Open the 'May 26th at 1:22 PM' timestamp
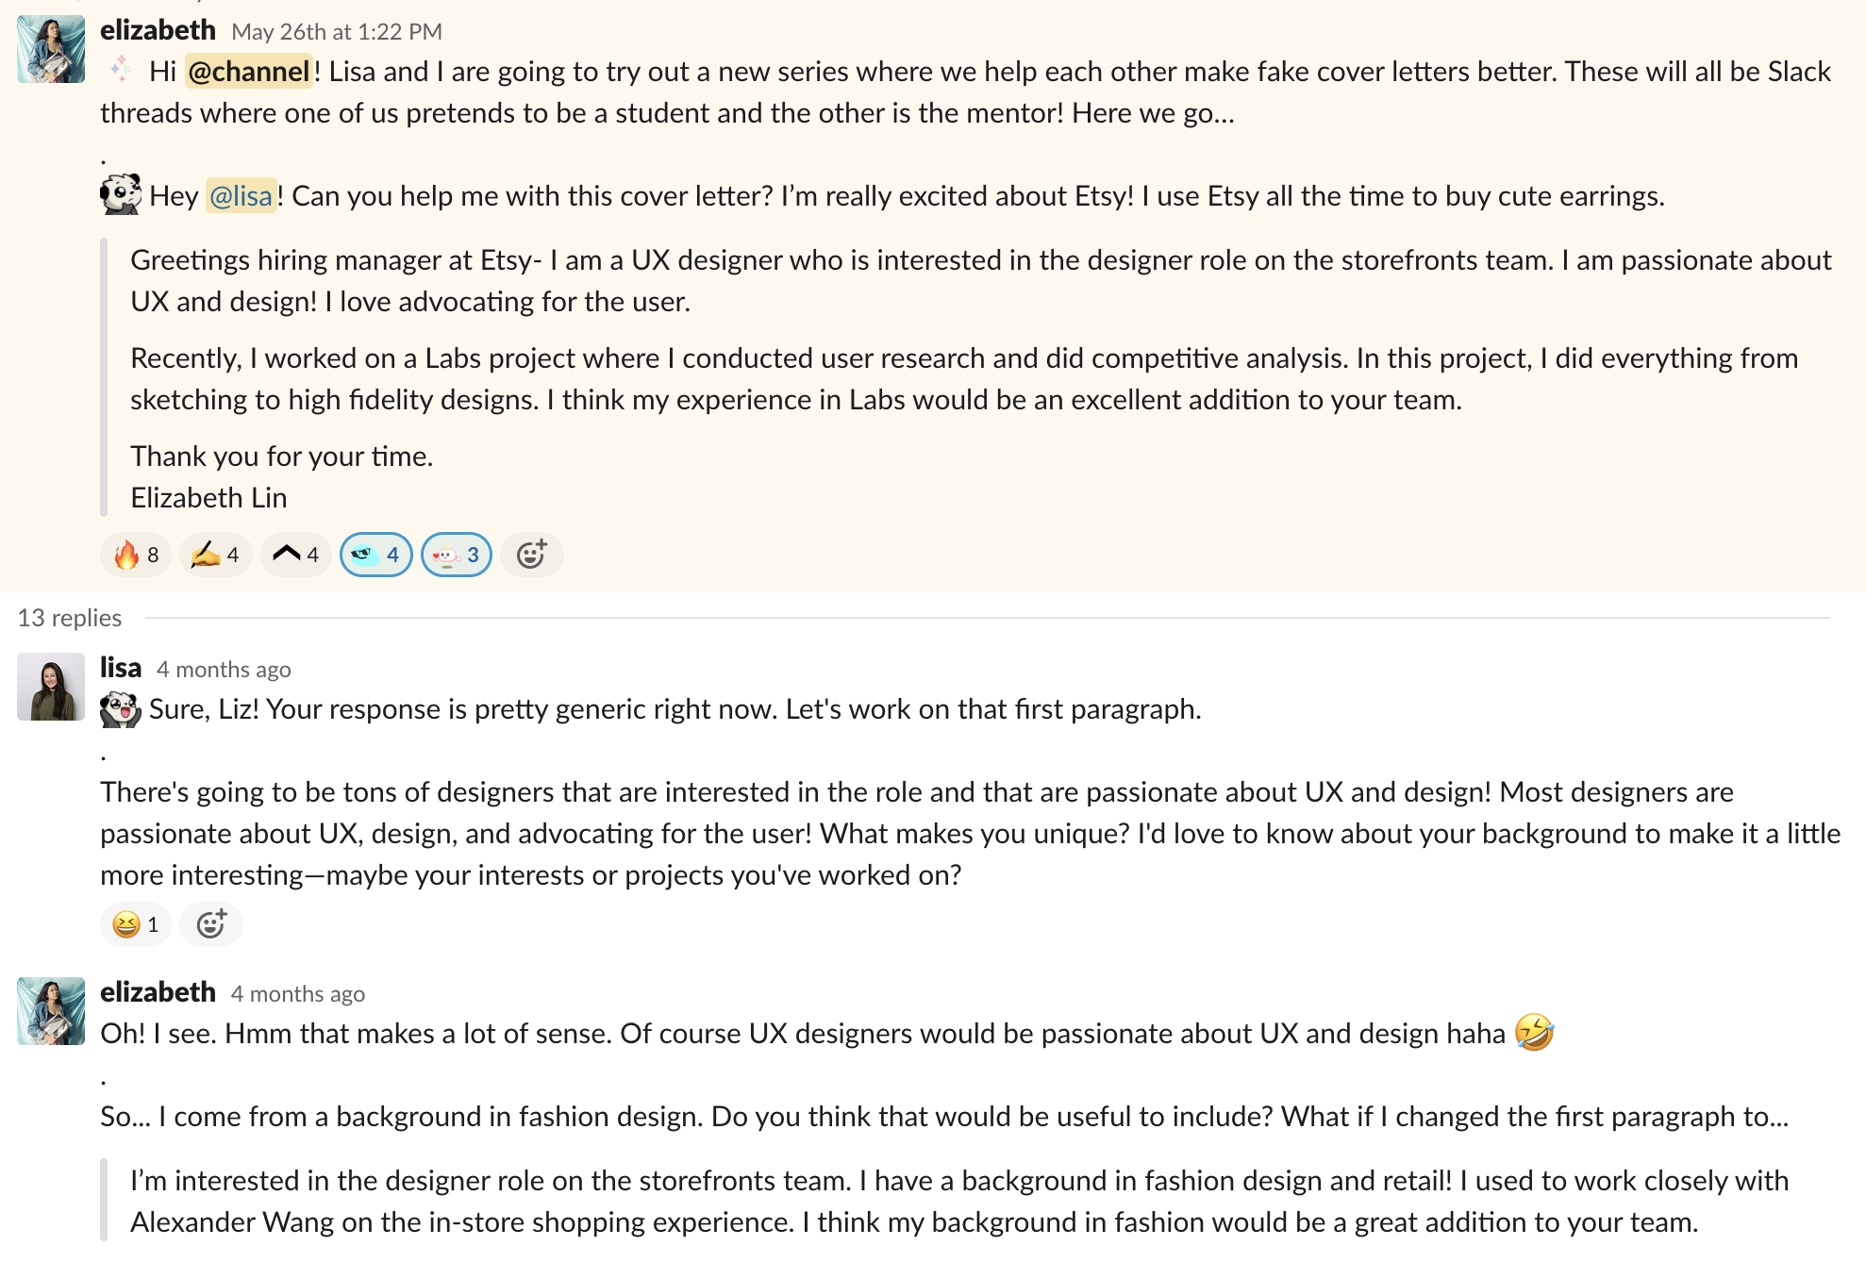 pos(337,32)
